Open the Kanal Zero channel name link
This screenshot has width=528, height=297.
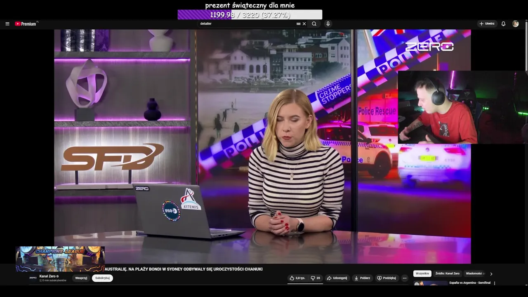pos(47,276)
